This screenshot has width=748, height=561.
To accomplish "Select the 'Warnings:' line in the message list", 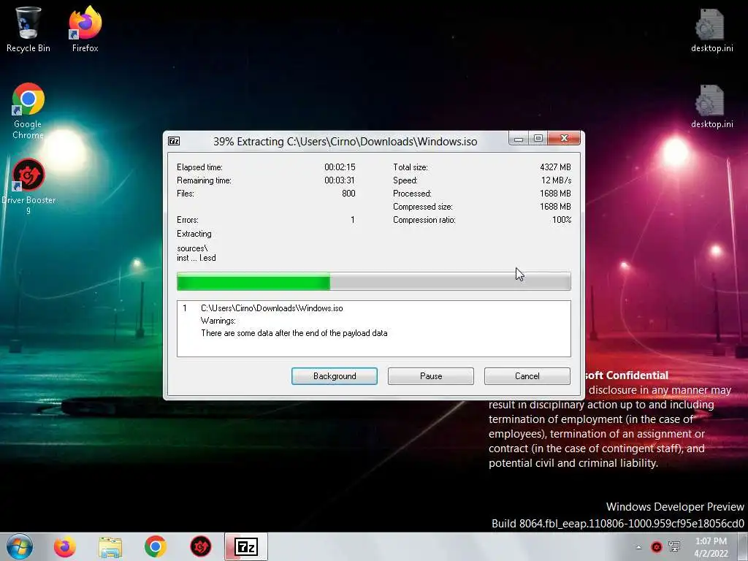I will pos(218,321).
